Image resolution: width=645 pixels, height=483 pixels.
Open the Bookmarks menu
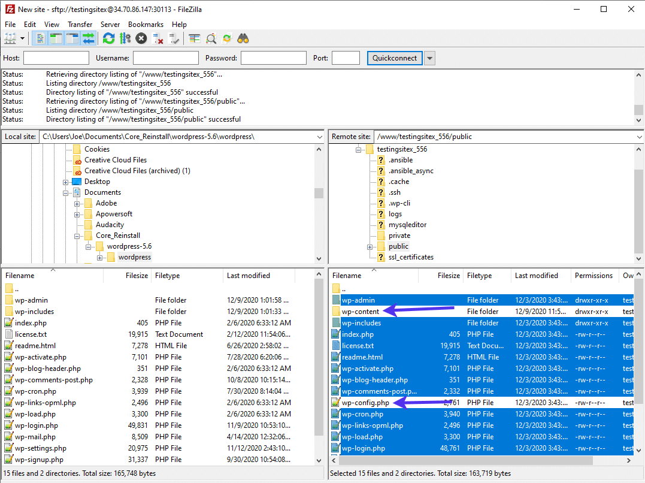tap(146, 24)
